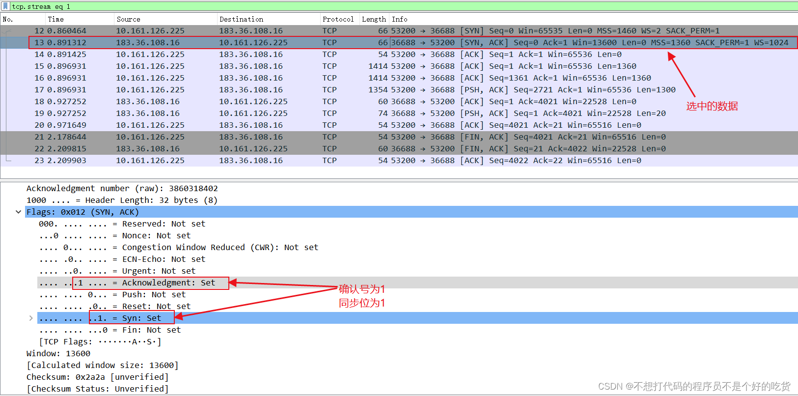Select packet 18 with Ack=4021 Len=0

(x=399, y=102)
